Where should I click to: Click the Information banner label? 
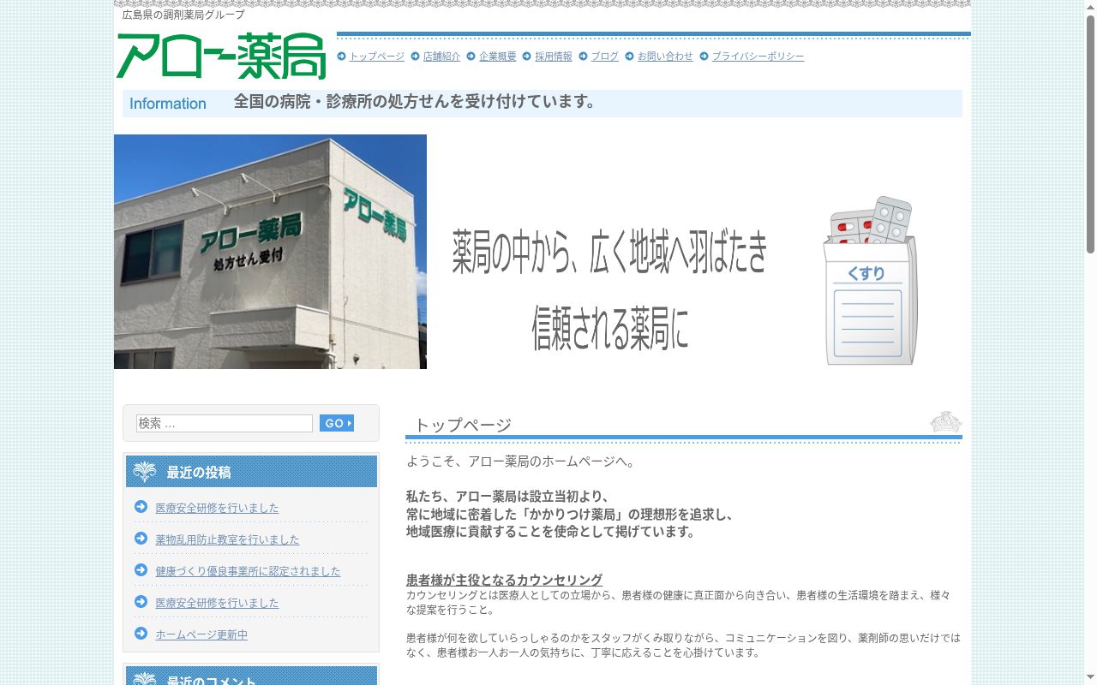click(x=168, y=104)
